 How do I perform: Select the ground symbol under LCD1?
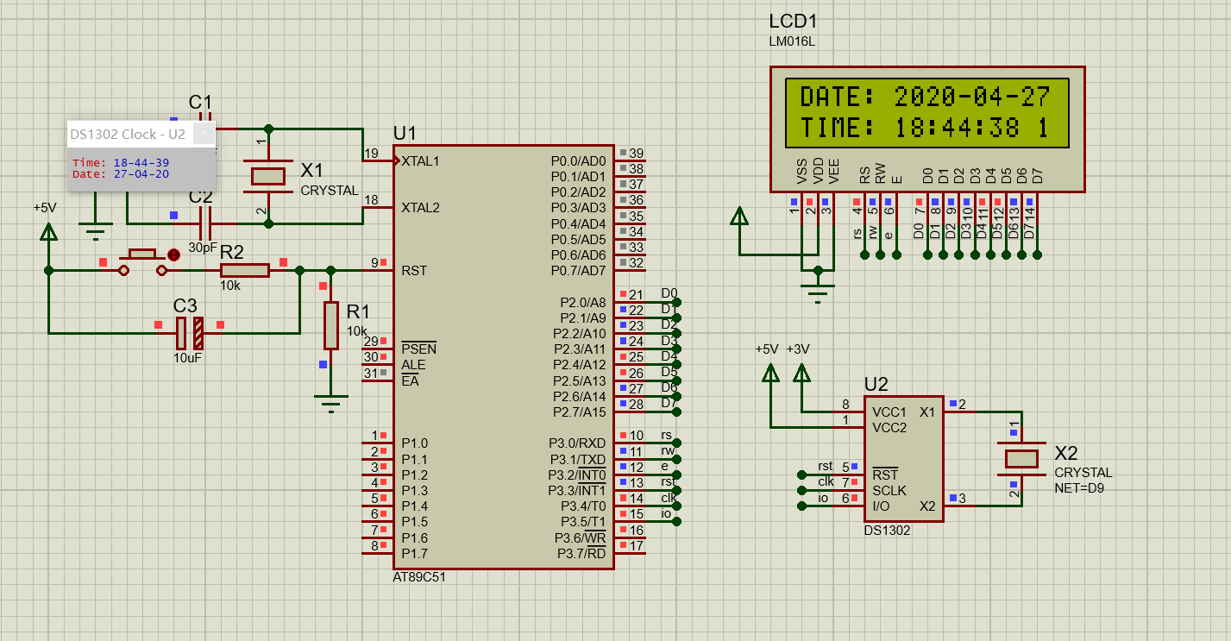click(818, 294)
